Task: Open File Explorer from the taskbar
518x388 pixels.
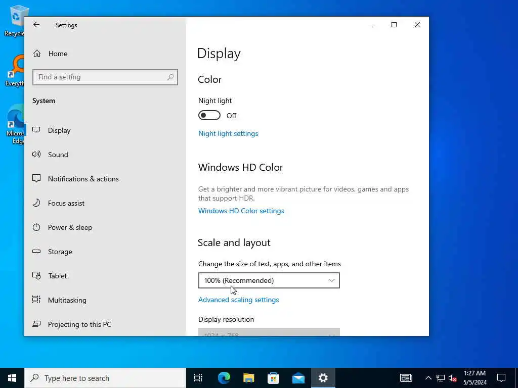Action: (x=248, y=378)
